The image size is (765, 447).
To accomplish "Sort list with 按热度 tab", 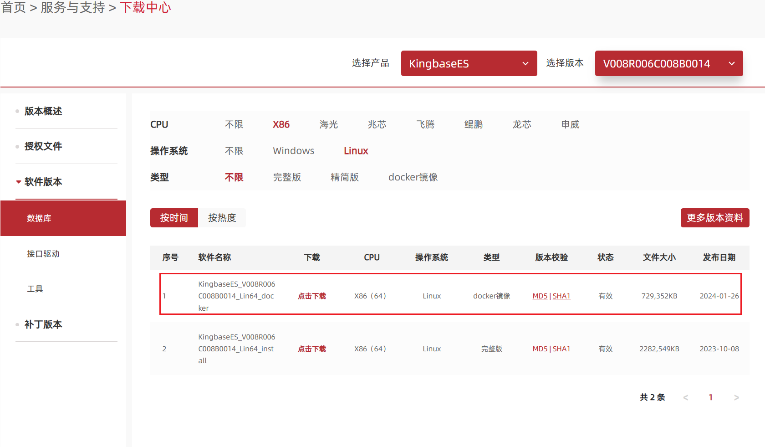I will [x=222, y=218].
